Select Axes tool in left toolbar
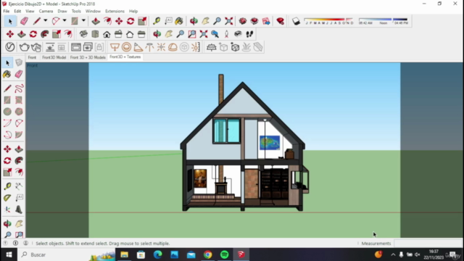 (7, 210)
